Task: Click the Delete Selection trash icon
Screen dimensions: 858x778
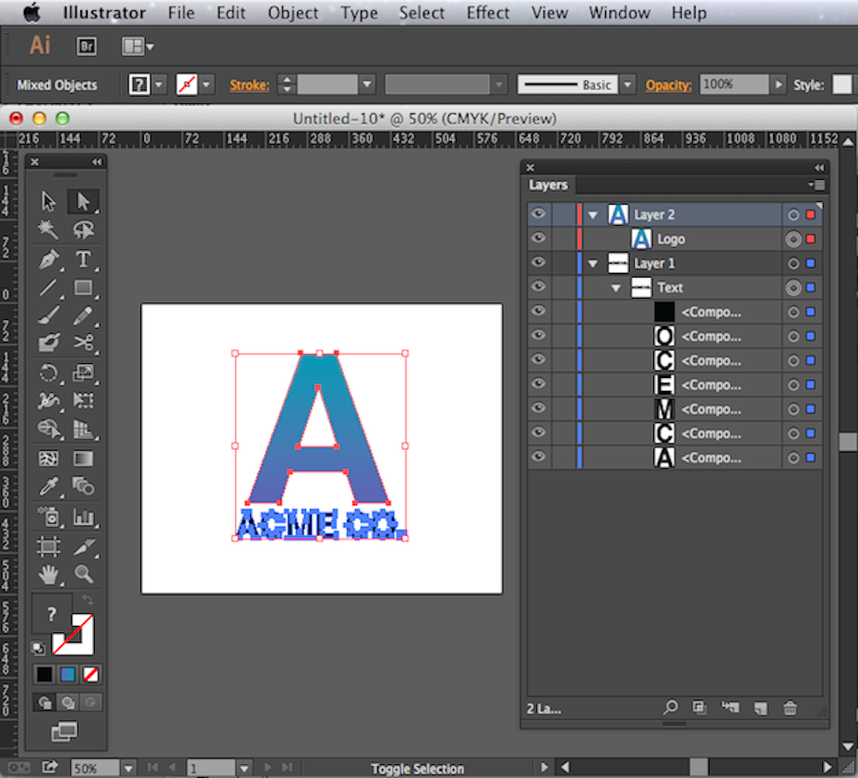Action: pos(790,708)
